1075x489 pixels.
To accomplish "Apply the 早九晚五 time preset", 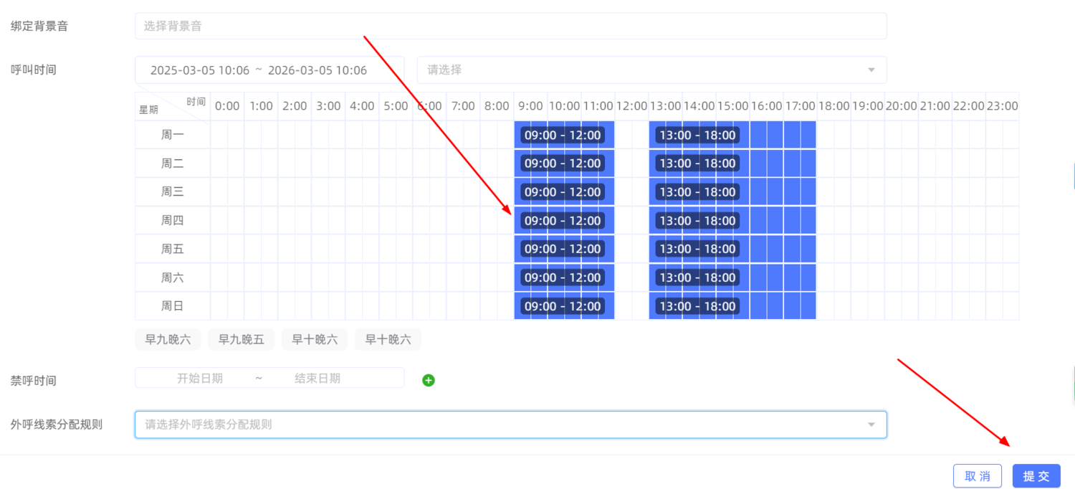I will (241, 340).
